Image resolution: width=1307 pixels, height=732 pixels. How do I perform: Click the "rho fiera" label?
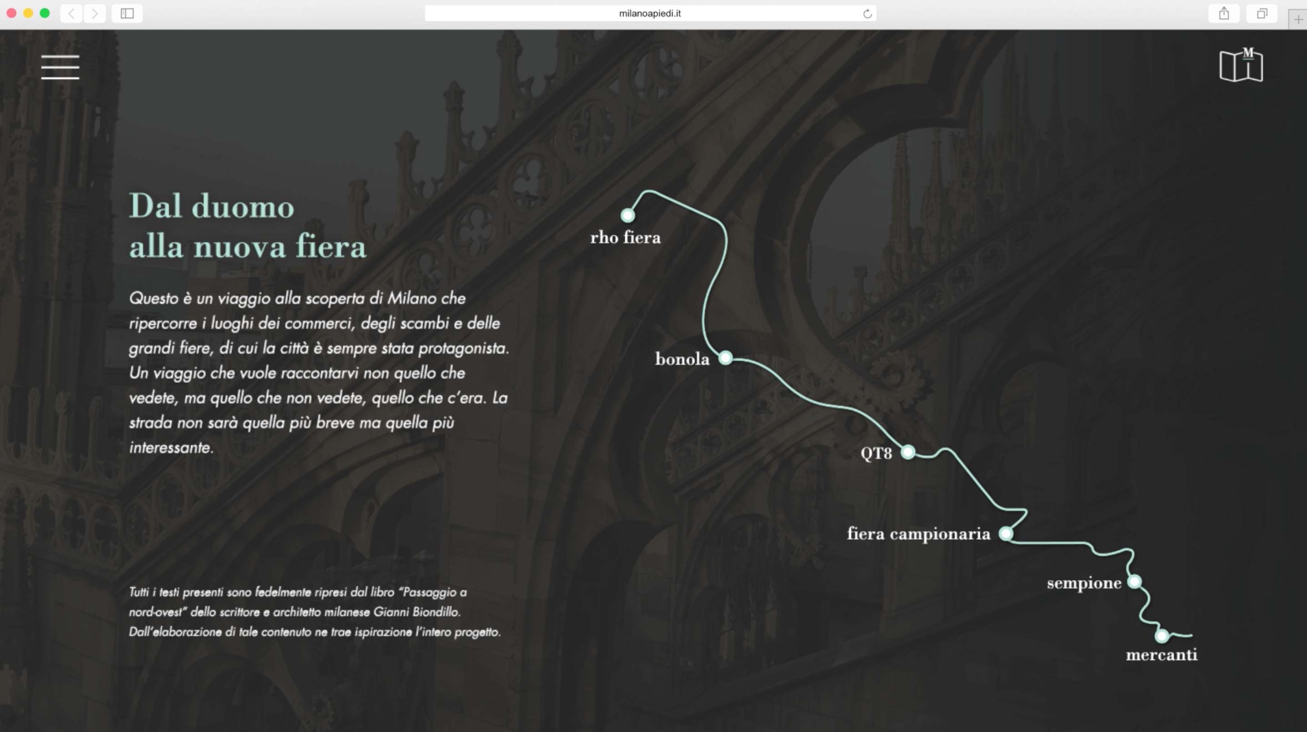click(x=625, y=237)
